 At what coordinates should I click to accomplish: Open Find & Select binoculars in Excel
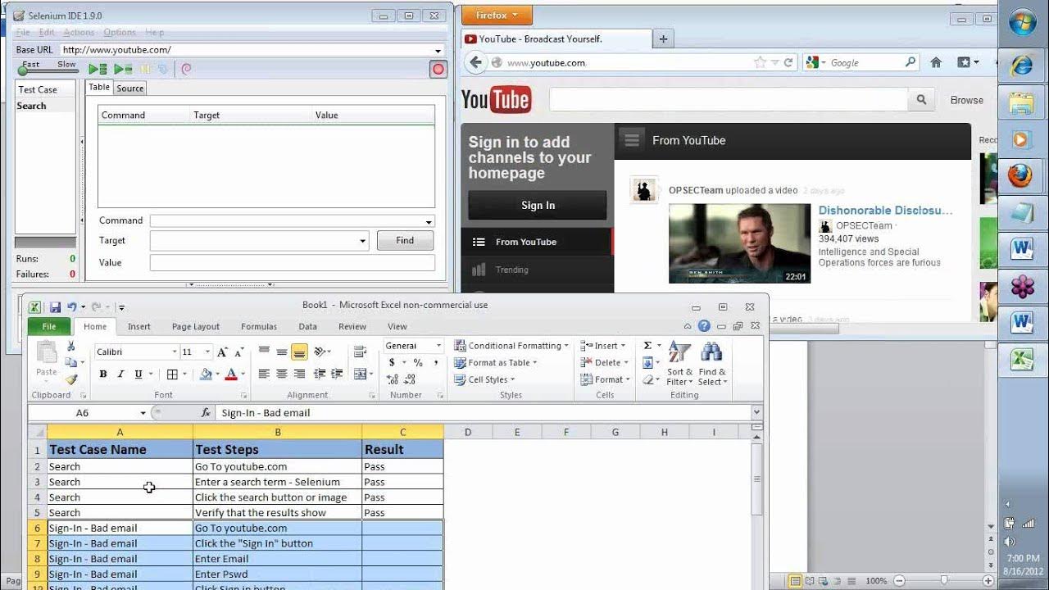[x=711, y=363]
